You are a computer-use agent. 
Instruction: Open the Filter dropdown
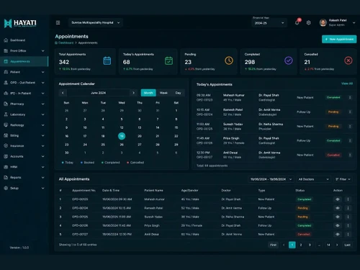click(x=343, y=179)
